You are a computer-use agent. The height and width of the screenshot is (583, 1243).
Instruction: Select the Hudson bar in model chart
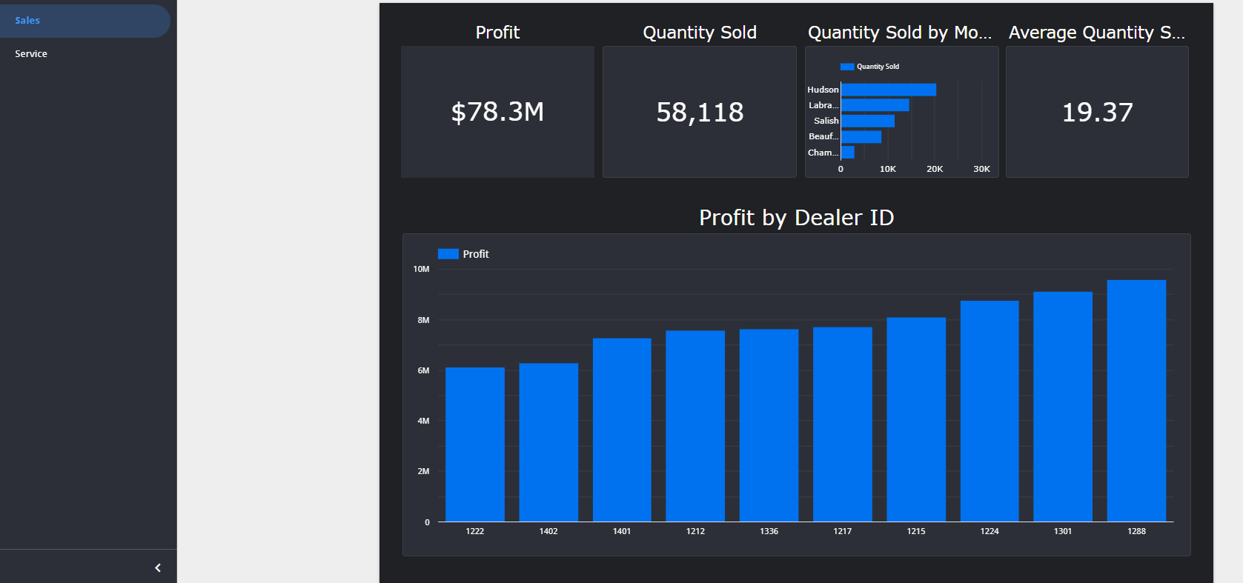pos(889,90)
